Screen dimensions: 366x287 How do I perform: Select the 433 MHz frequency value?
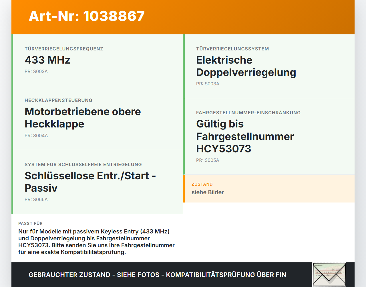(x=47, y=60)
